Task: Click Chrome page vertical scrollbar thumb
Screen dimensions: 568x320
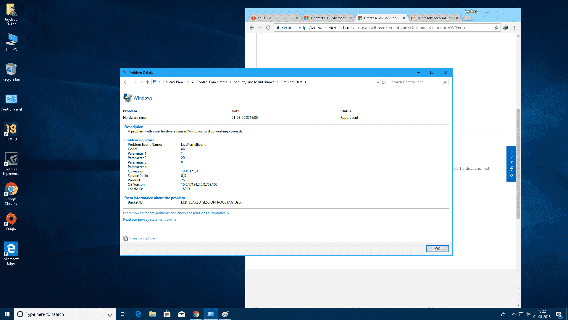Action: (x=518, y=164)
